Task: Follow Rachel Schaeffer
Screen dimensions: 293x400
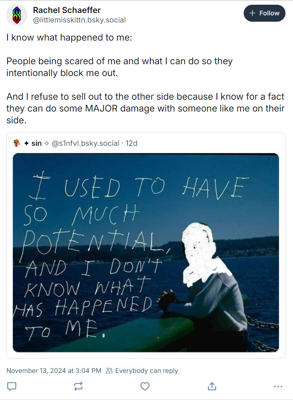Action: tap(264, 13)
